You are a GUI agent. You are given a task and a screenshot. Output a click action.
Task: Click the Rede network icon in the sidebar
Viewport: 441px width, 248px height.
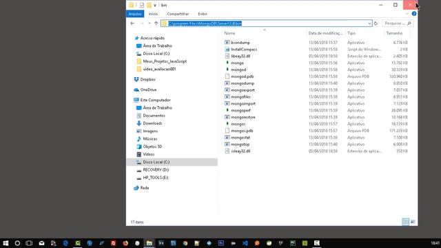[x=136, y=188]
